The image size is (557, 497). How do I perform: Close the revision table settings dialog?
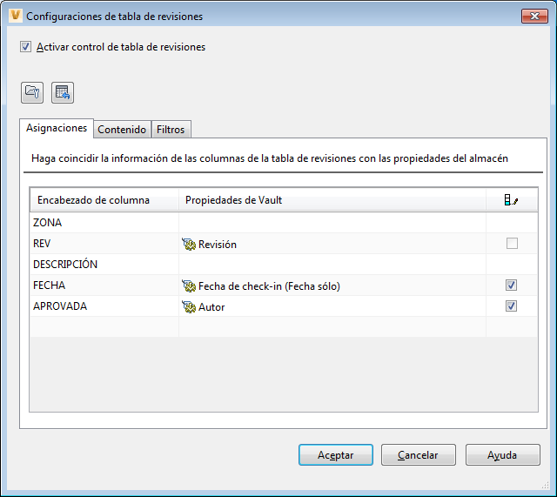534,16
